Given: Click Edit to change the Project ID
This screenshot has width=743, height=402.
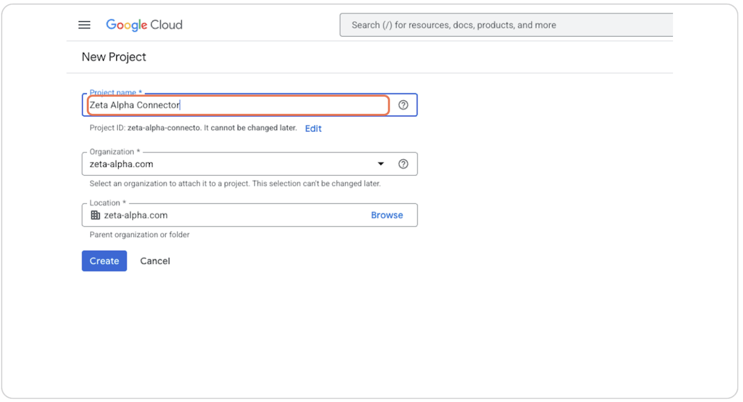Looking at the screenshot, I should click(313, 128).
